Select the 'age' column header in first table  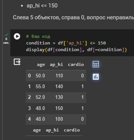(41, 64)
